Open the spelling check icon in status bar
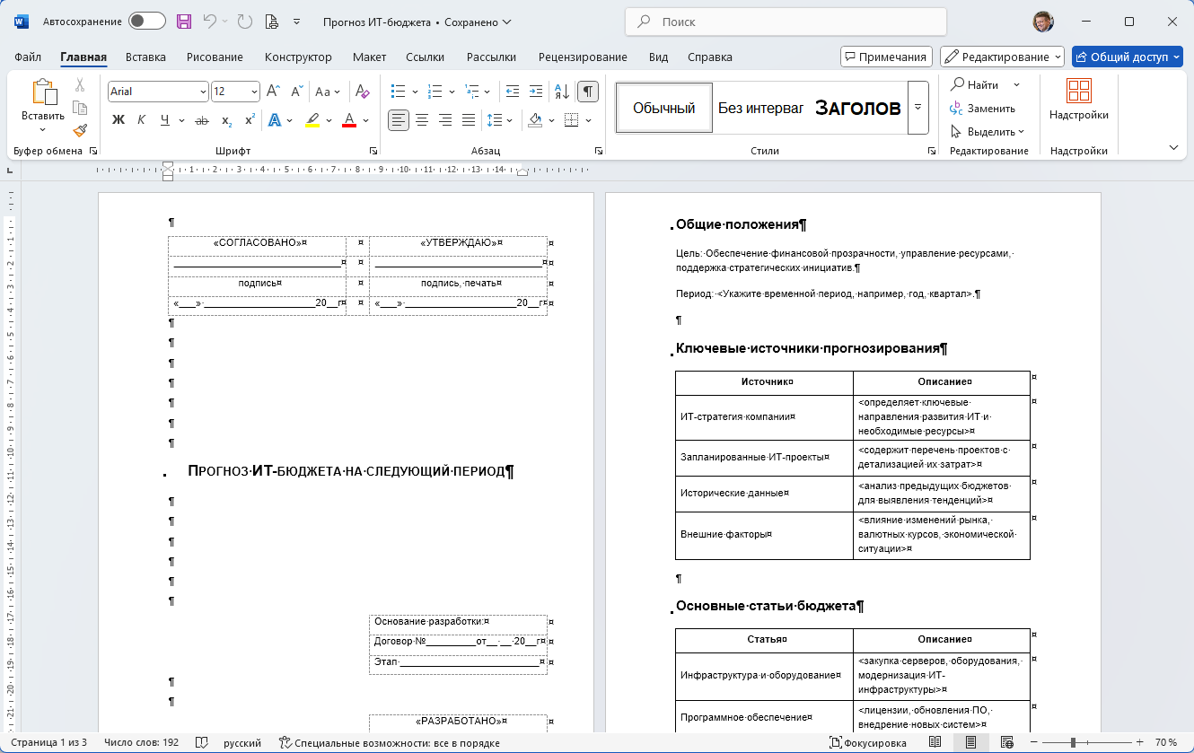 203,743
